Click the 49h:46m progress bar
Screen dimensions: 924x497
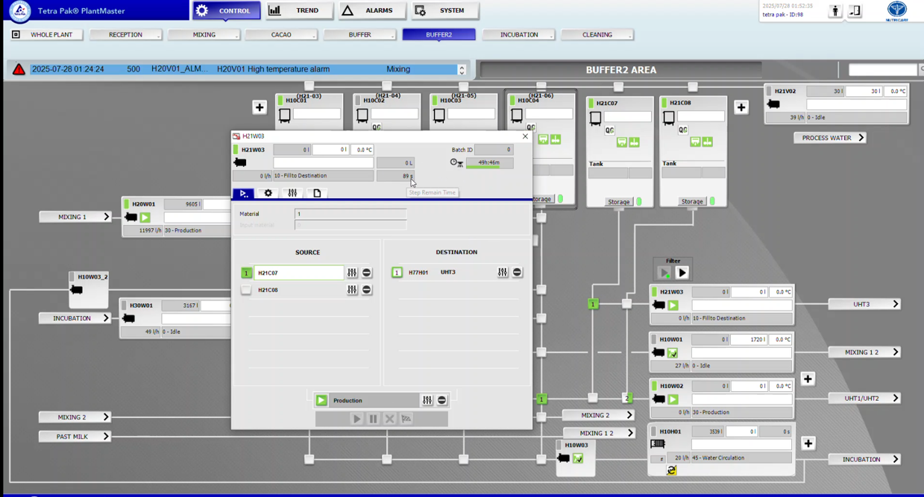coord(489,162)
